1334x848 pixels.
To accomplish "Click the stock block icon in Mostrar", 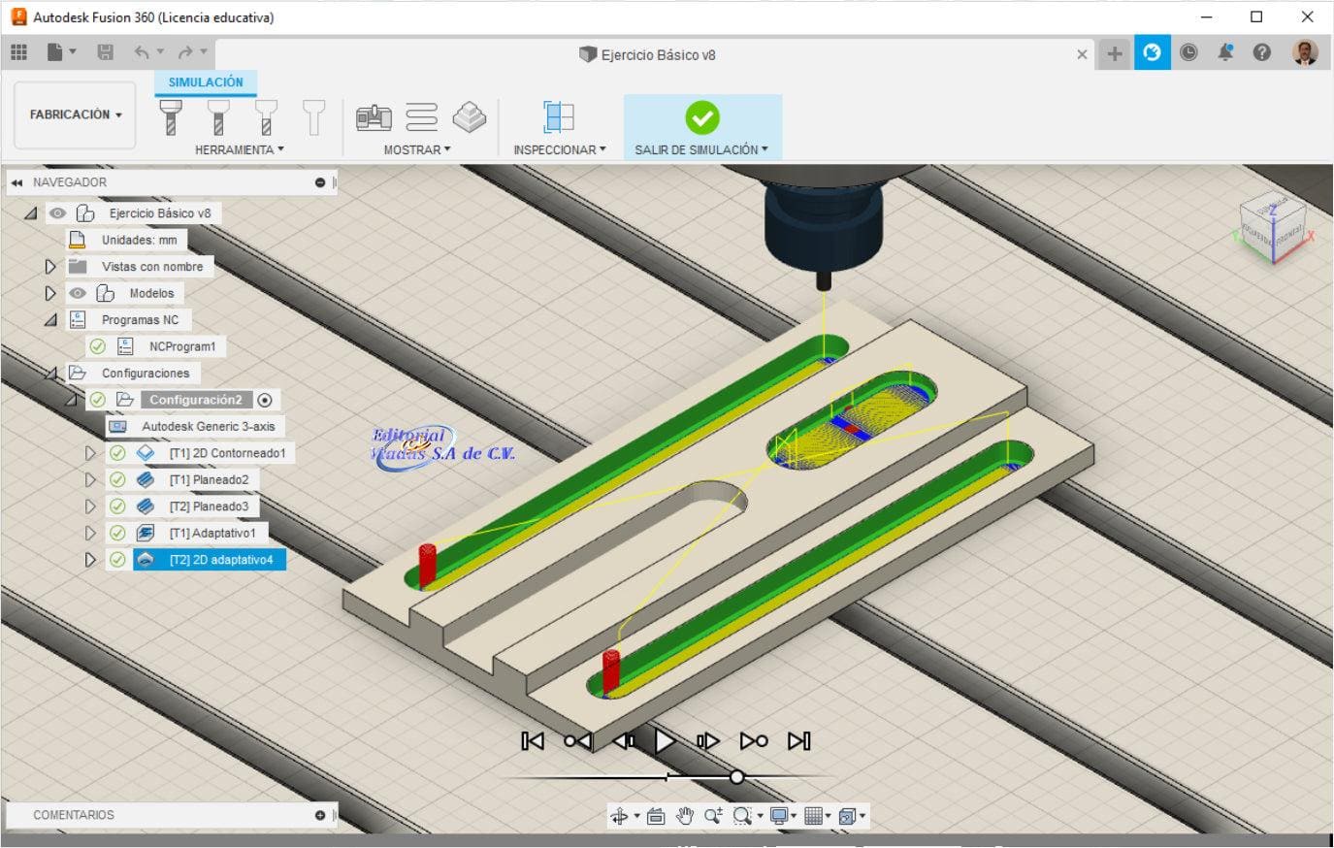I will coord(470,117).
